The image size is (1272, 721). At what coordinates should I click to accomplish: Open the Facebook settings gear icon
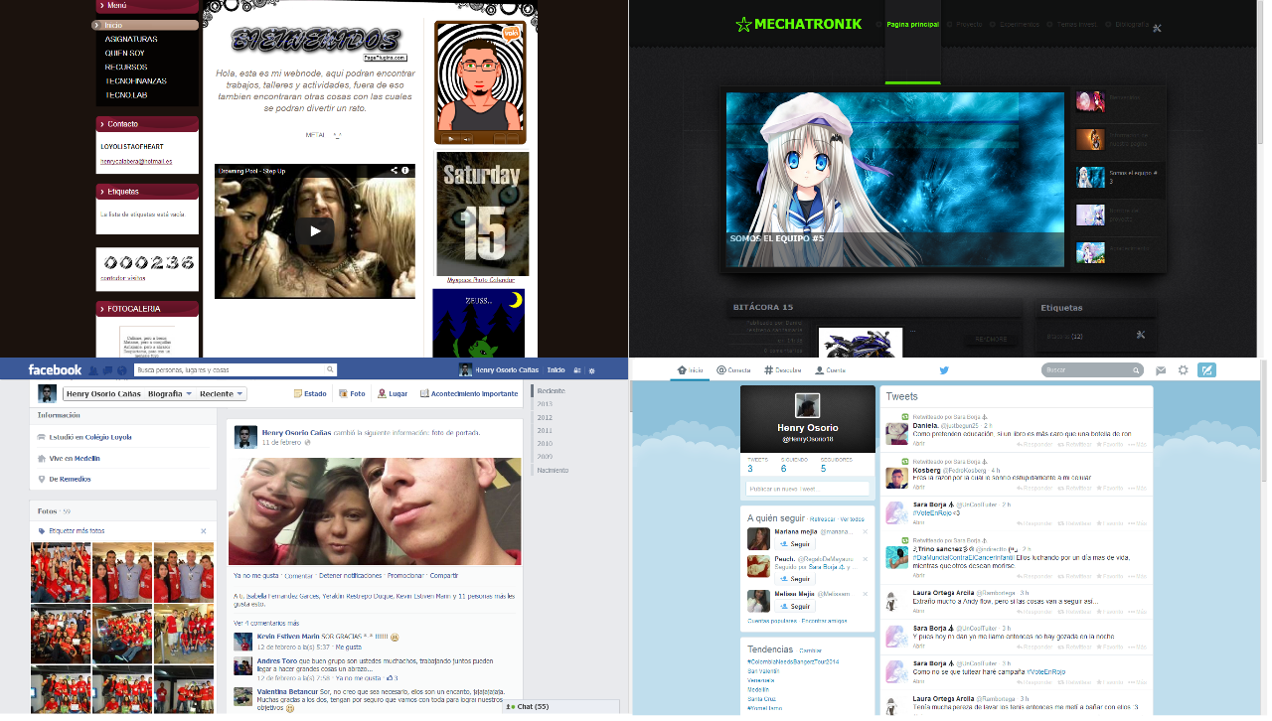pos(591,370)
